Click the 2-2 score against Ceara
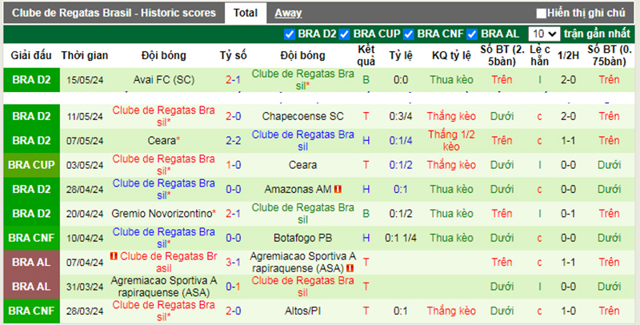Screen dimensions: 640x325 234,140
